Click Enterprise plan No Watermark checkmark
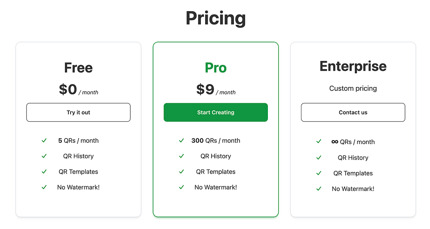The image size is (430, 229). coord(319,189)
